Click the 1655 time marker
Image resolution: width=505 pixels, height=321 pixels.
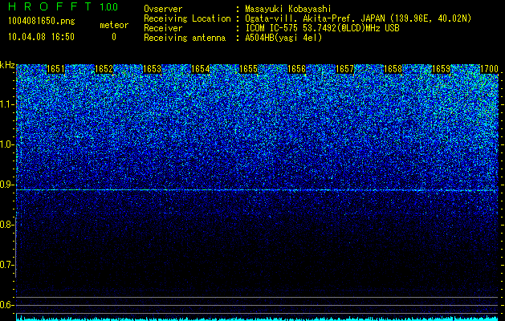[x=249, y=69]
